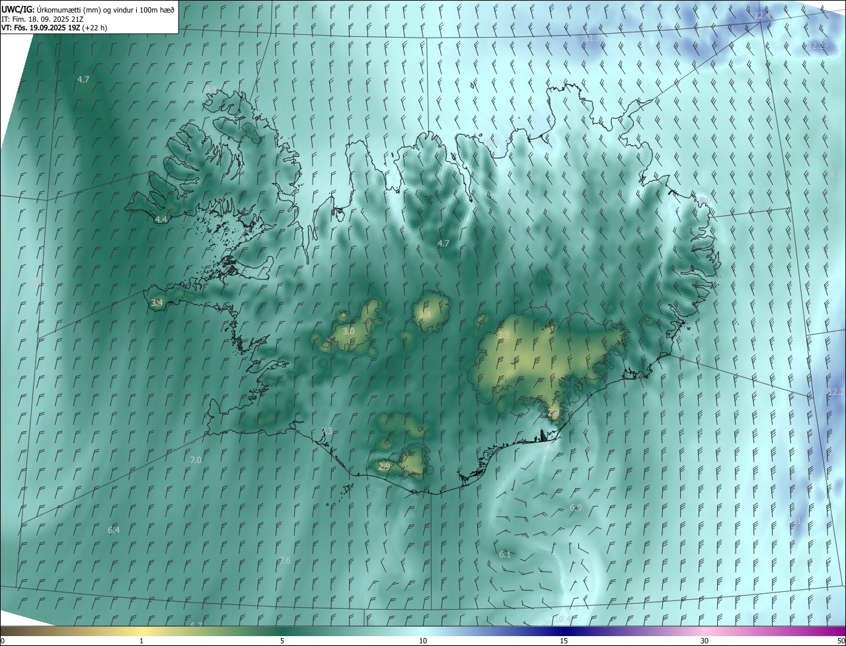Click the 5 tick on the color scale
The image size is (846, 646).
[x=282, y=641]
